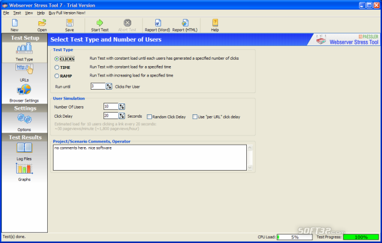The image size is (382, 243).
Task: Click the Test Results section header
Action: point(25,137)
